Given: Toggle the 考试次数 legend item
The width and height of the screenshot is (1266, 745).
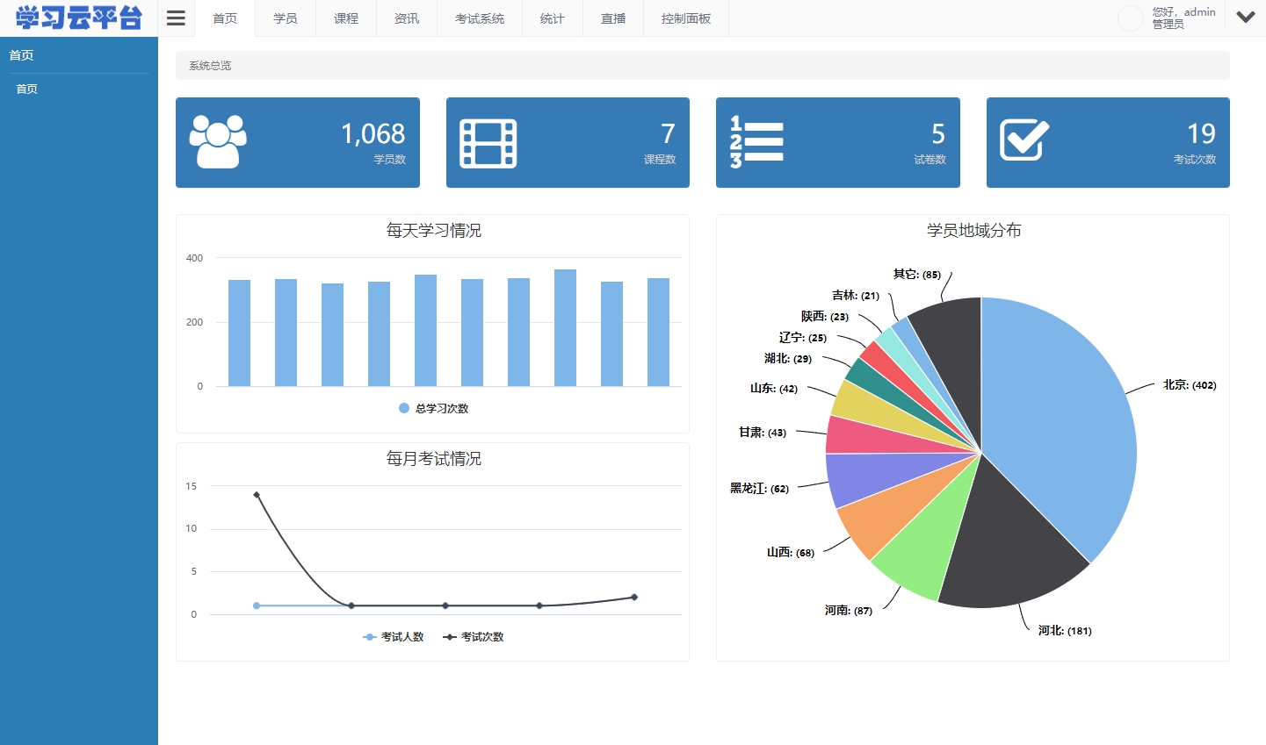Looking at the screenshot, I should (474, 636).
